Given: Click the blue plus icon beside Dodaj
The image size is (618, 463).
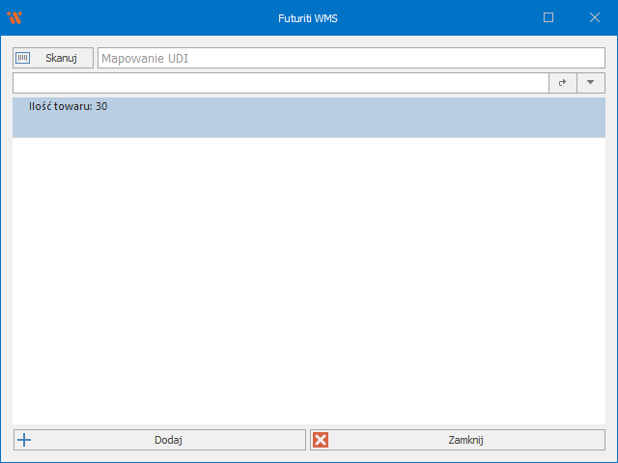Looking at the screenshot, I should click(25, 440).
